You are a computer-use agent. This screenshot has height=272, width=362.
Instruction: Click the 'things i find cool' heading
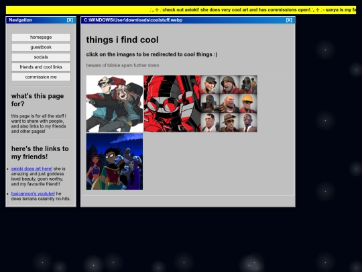(x=123, y=40)
